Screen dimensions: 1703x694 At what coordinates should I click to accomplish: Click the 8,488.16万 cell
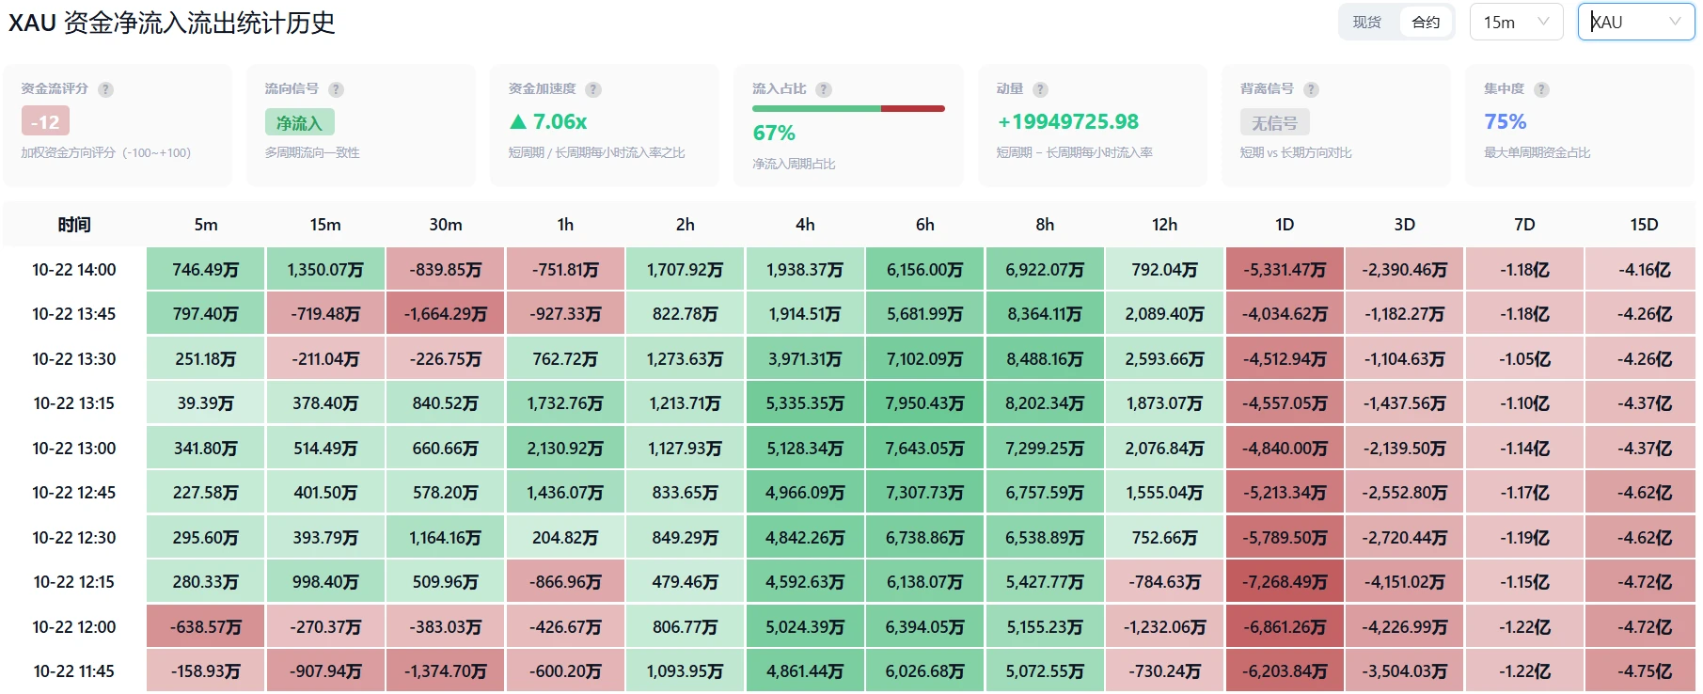pyautogui.click(x=1045, y=359)
